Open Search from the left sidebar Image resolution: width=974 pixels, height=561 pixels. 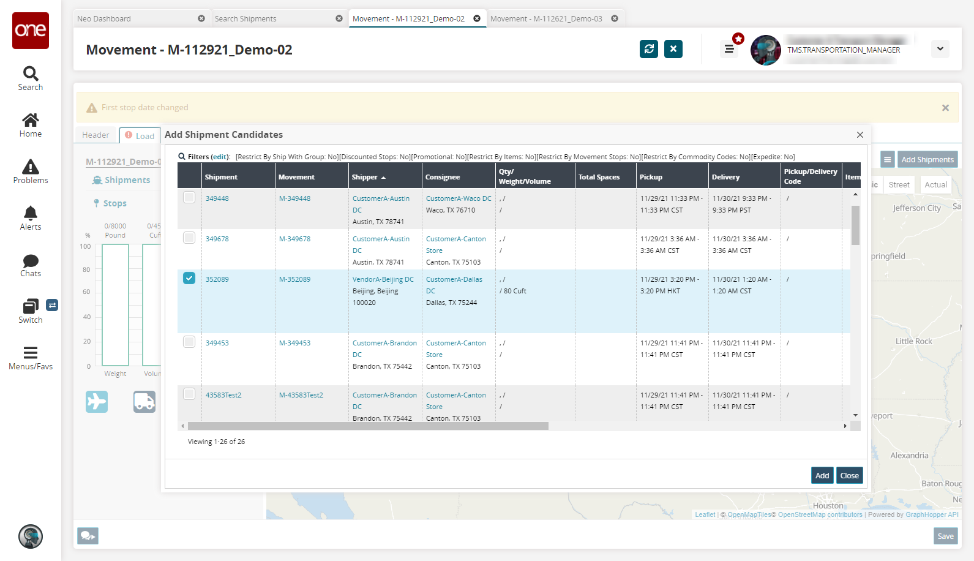click(x=31, y=78)
